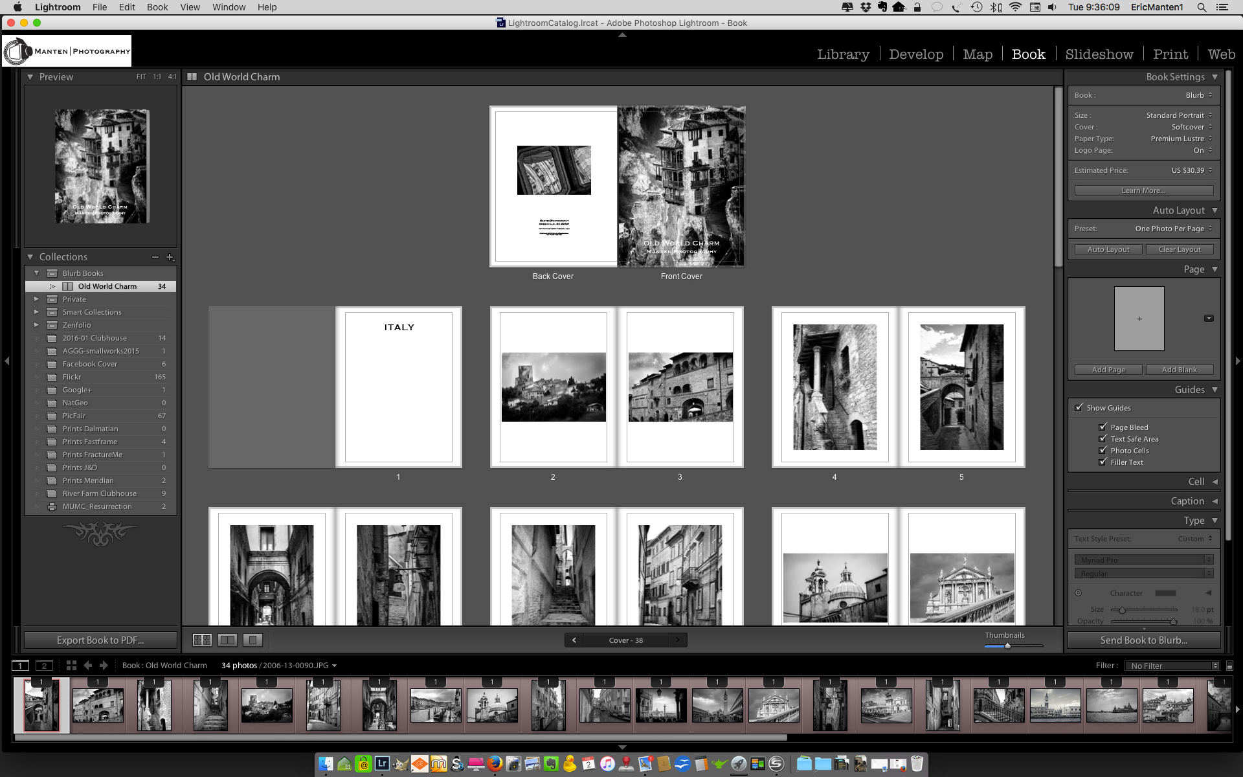Adjust the Thumbnails size slider
The image size is (1243, 777).
(1007, 646)
